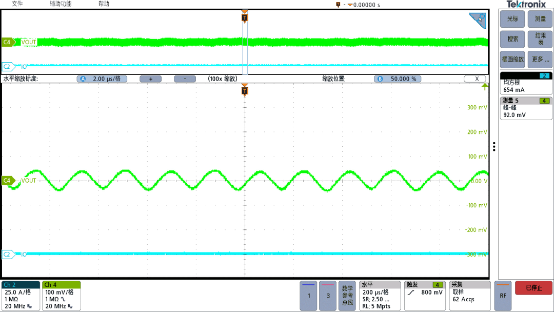This screenshot has width=554, height=312.
Task: Click the trigger T marker in overview
Action: point(245,17)
